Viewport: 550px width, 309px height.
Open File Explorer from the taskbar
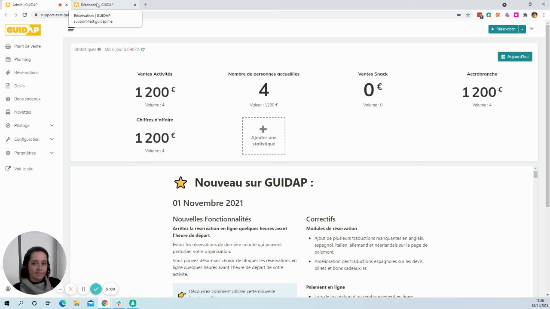pyautogui.click(x=76, y=303)
